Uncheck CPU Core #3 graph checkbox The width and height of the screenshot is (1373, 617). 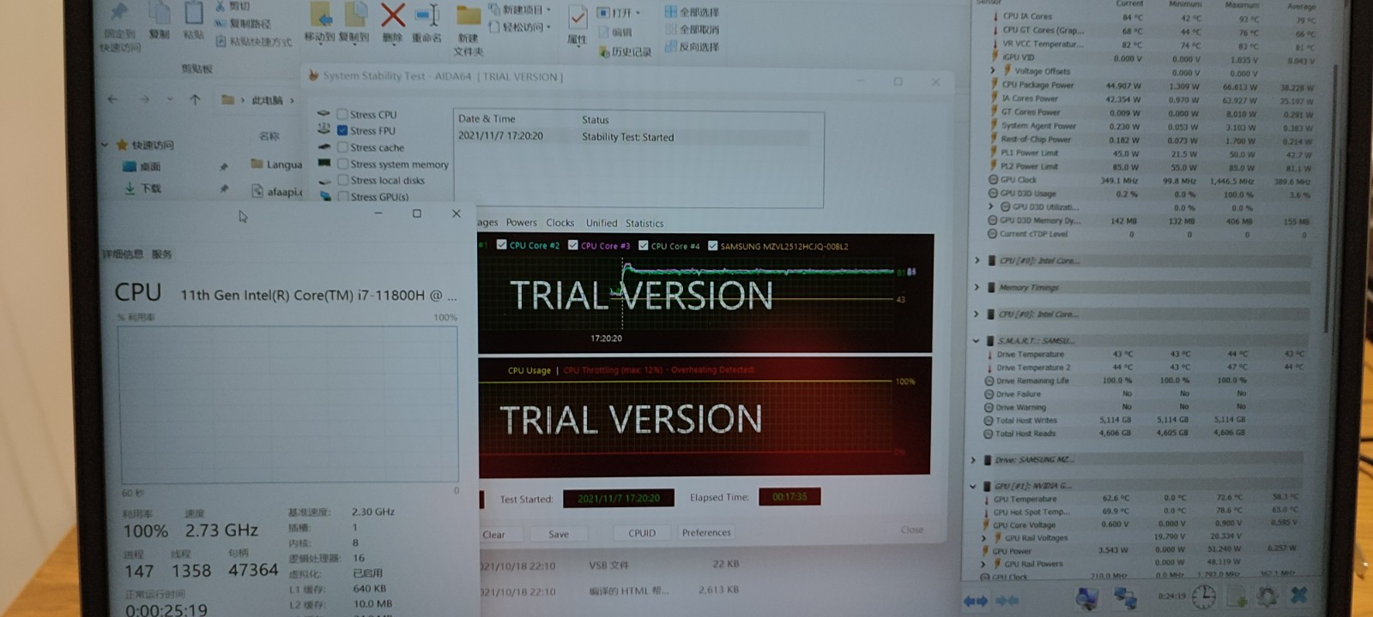(572, 245)
